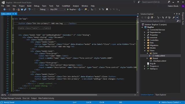Select _ViewStart.cshtml in Solution Explorer

[x=159, y=61]
